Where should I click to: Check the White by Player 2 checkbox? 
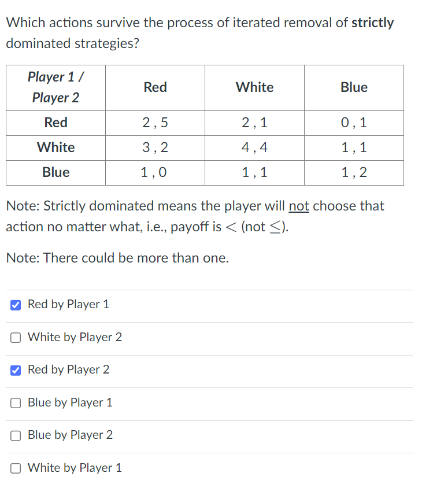coord(16,338)
